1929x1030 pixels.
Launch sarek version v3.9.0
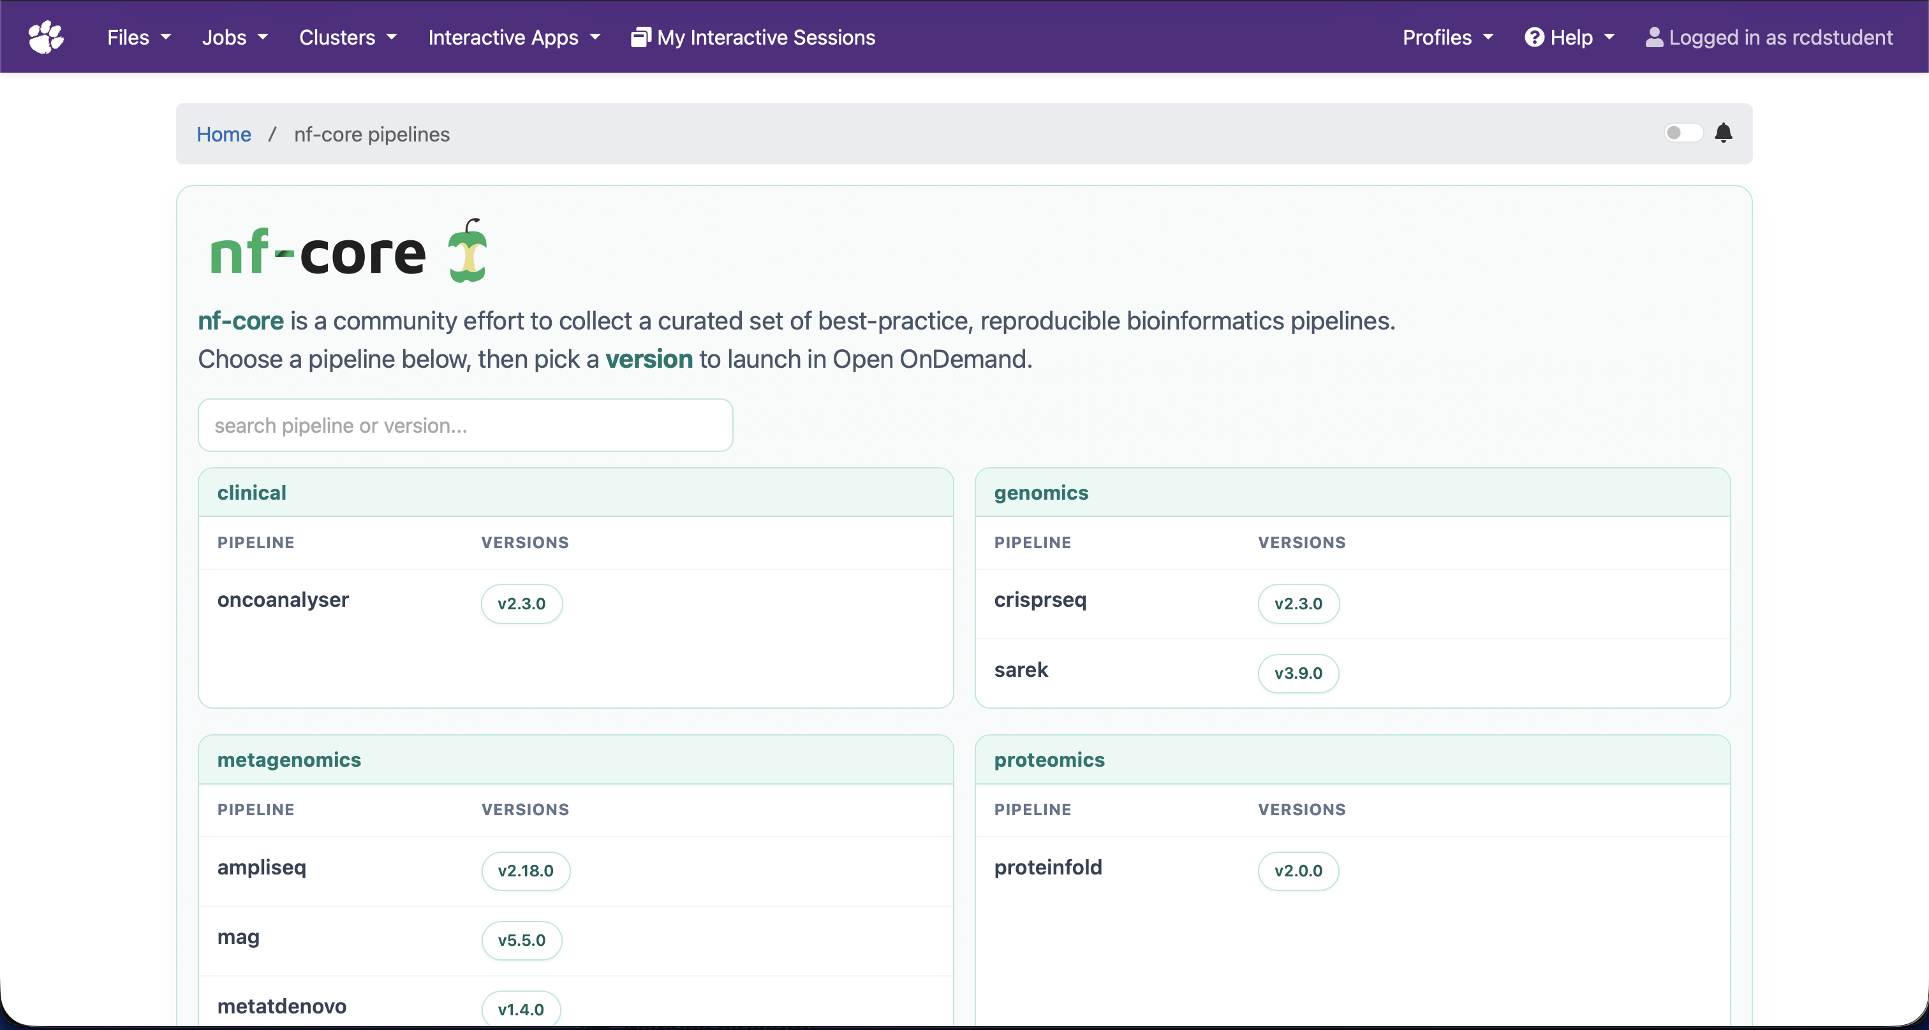[x=1299, y=672]
